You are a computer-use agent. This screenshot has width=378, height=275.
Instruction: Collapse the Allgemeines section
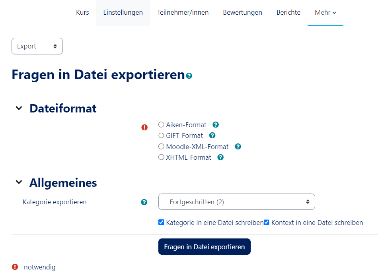tap(19, 182)
